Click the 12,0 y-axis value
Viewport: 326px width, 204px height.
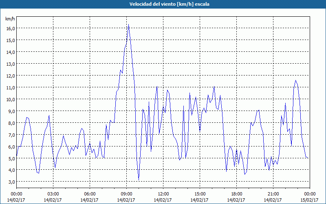click(11, 76)
